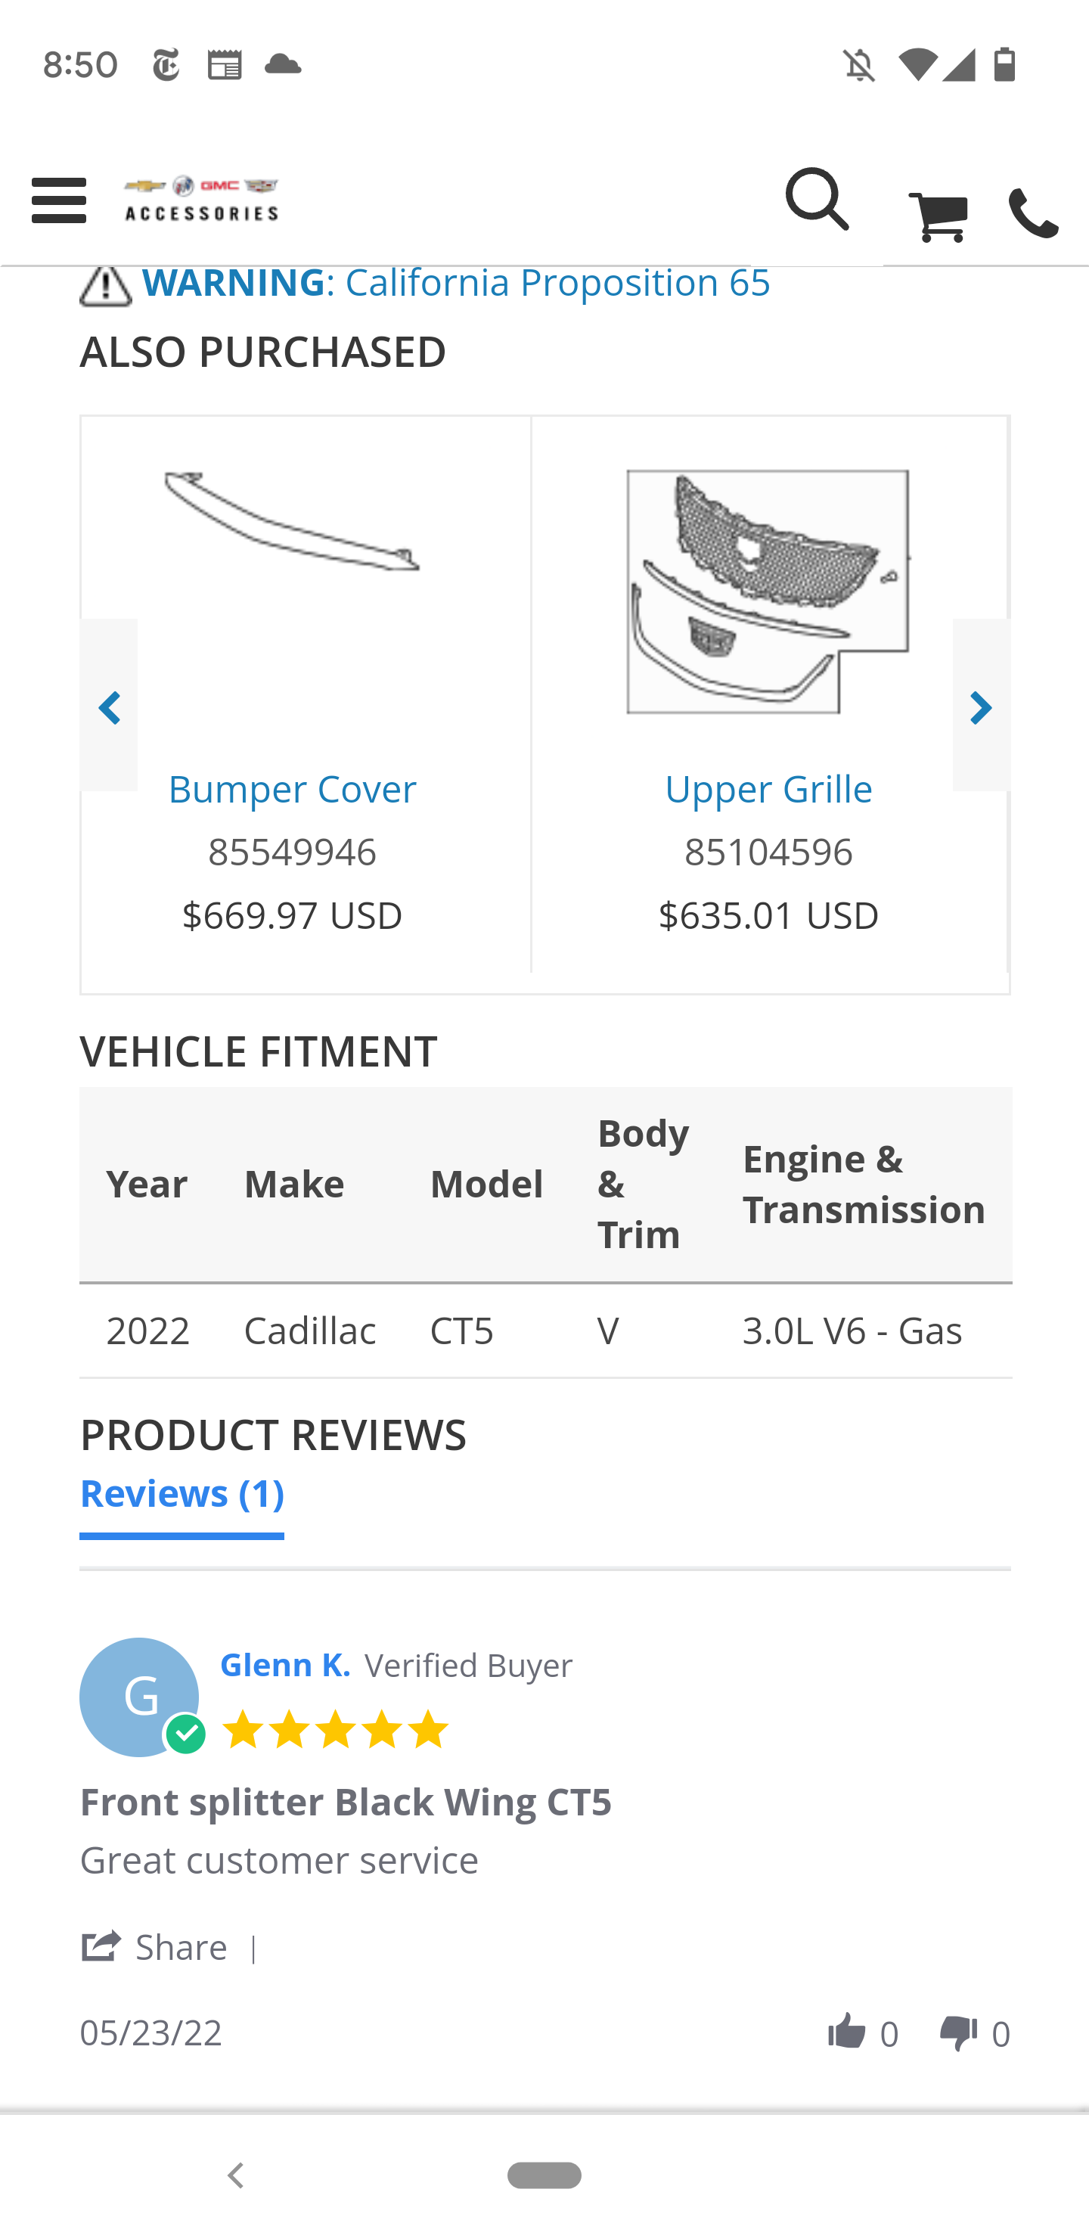
Task: Open the hamburger navigation menu
Action: 59,200
